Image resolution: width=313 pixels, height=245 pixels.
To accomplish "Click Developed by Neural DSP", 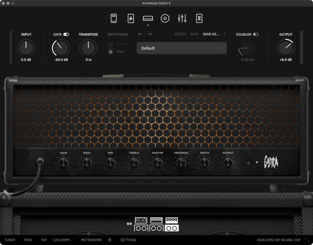I will point(279,240).
